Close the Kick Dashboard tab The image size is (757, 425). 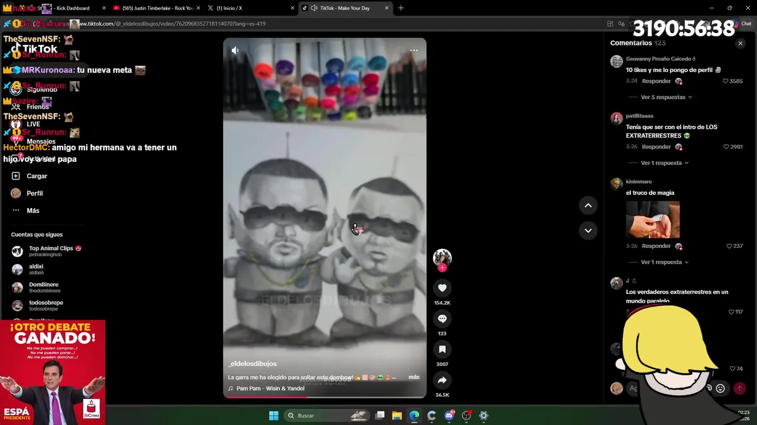click(104, 8)
